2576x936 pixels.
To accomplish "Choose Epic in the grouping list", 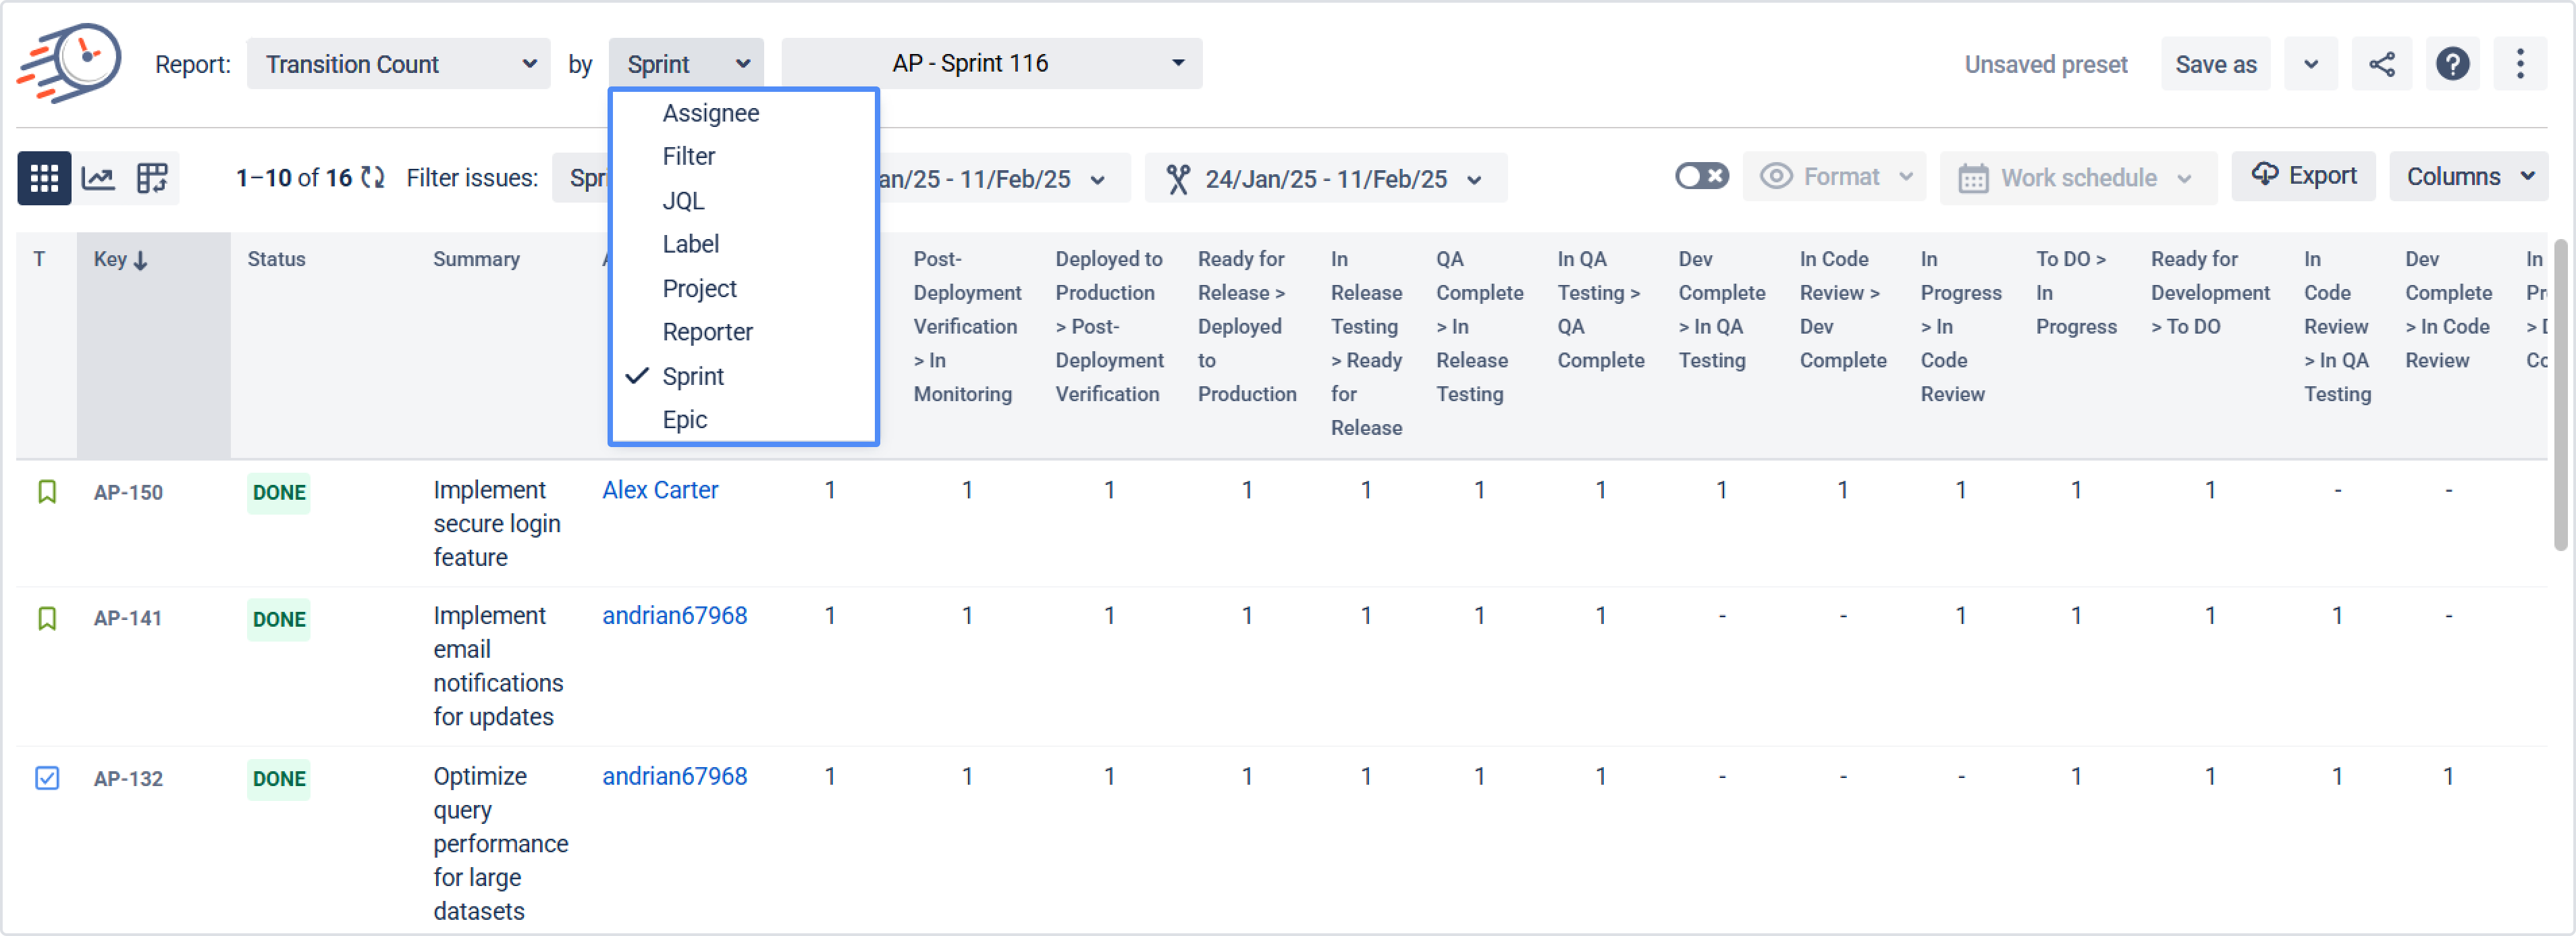I will coord(684,420).
